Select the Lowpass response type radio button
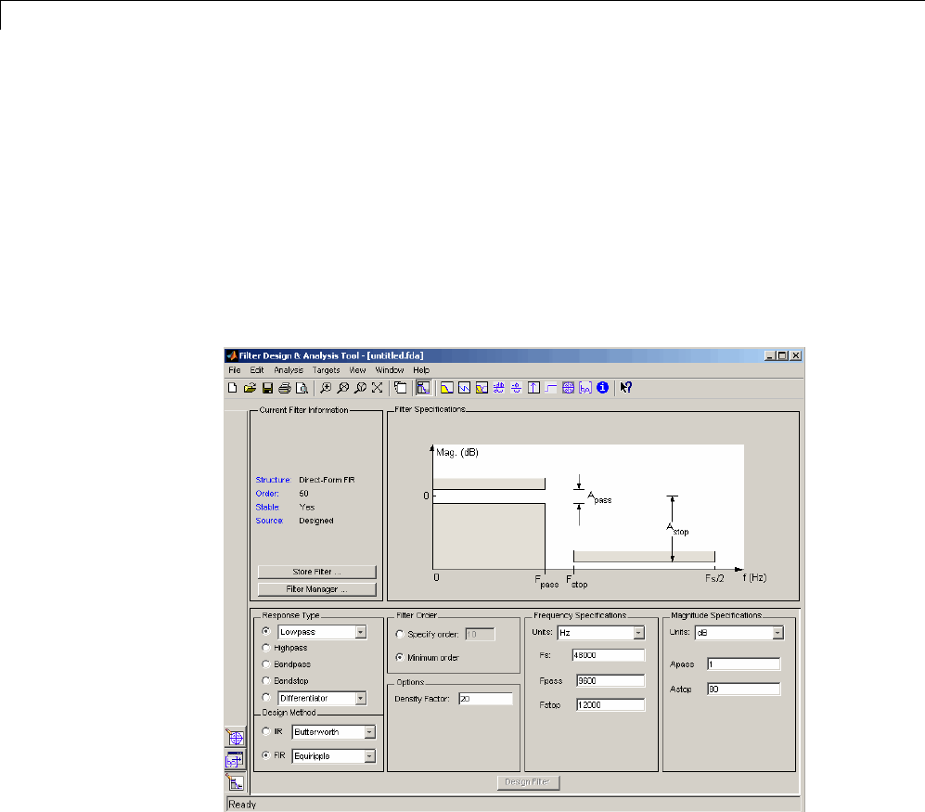 266,631
